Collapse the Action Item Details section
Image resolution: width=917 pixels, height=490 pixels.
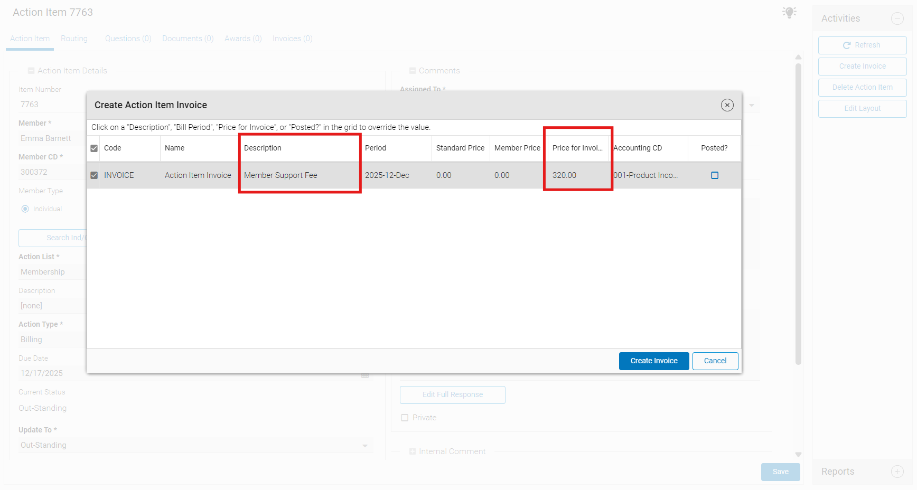point(31,70)
